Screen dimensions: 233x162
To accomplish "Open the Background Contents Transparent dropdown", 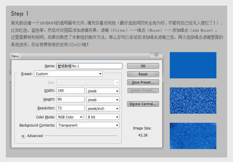I will [88, 125].
